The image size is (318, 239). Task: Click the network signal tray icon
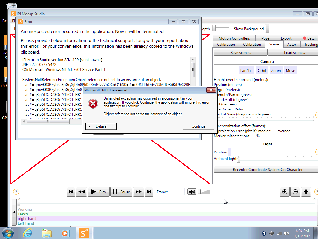[279, 233]
